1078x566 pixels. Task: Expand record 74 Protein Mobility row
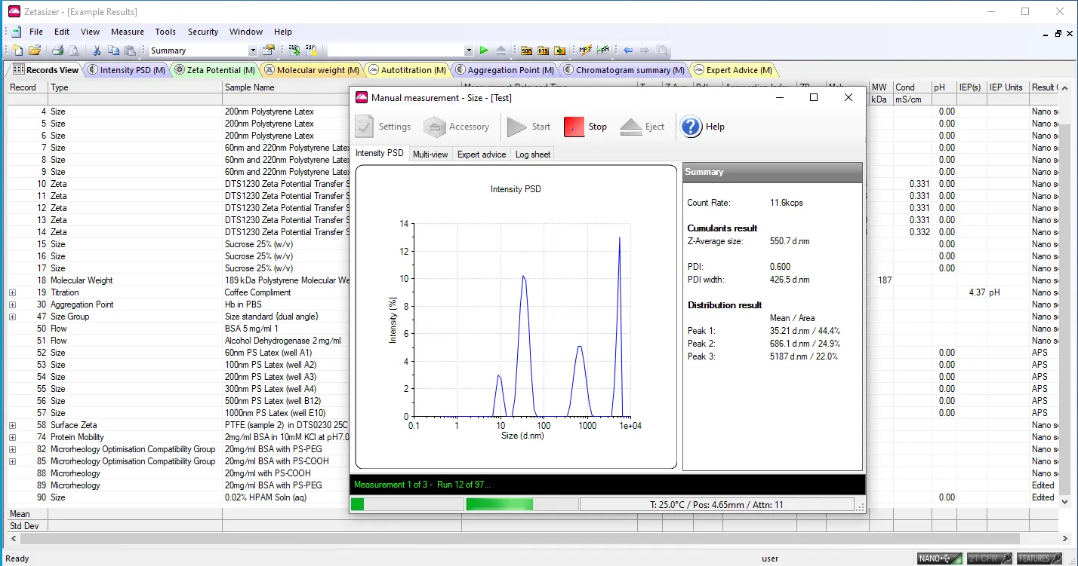12,437
